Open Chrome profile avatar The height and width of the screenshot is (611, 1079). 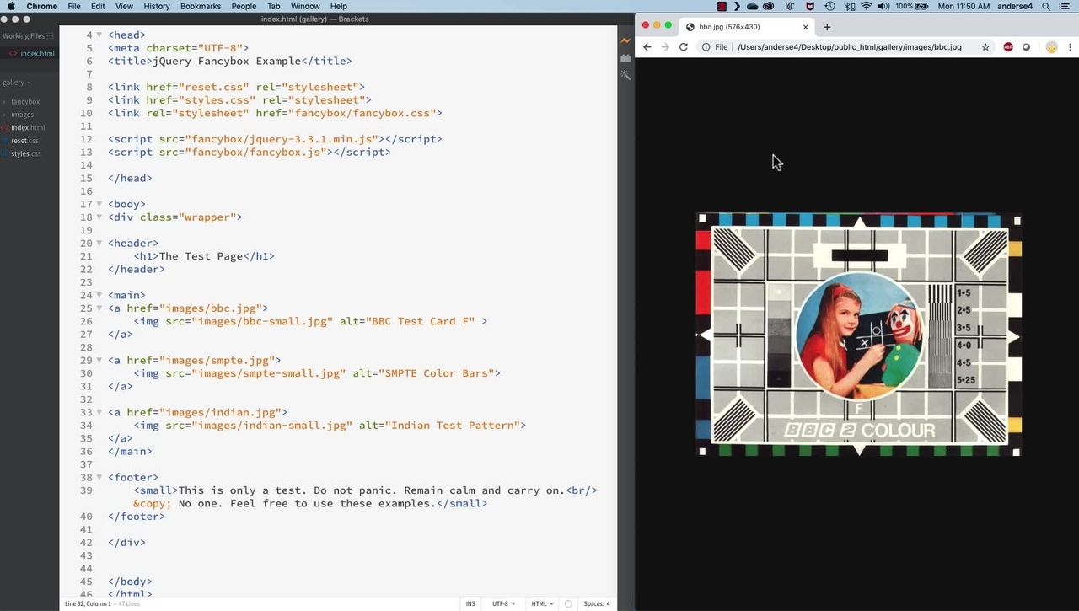click(1051, 47)
